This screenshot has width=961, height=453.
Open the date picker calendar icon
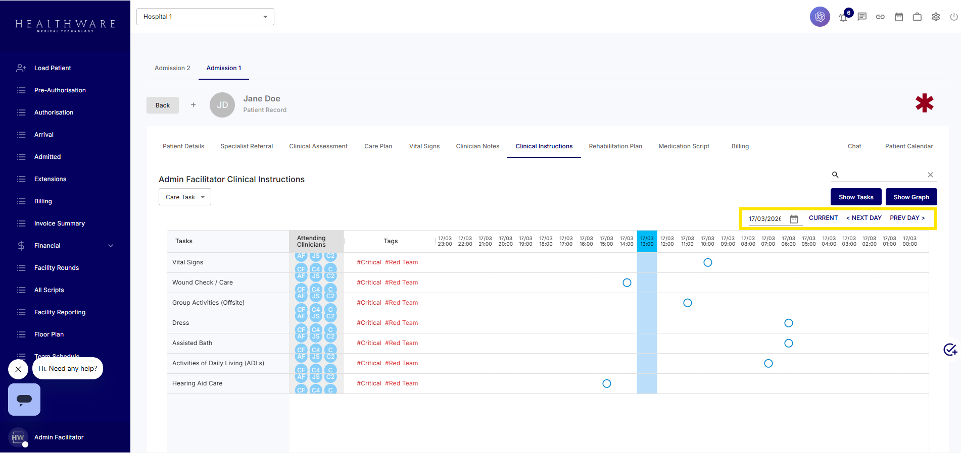(x=794, y=219)
